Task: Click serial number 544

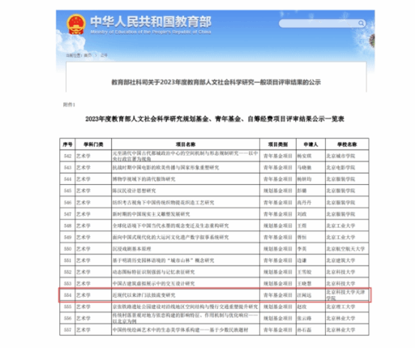Action: pyautogui.click(x=68, y=180)
